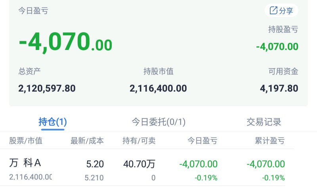Switch to the 持仓(1) tab

[x=53, y=122]
